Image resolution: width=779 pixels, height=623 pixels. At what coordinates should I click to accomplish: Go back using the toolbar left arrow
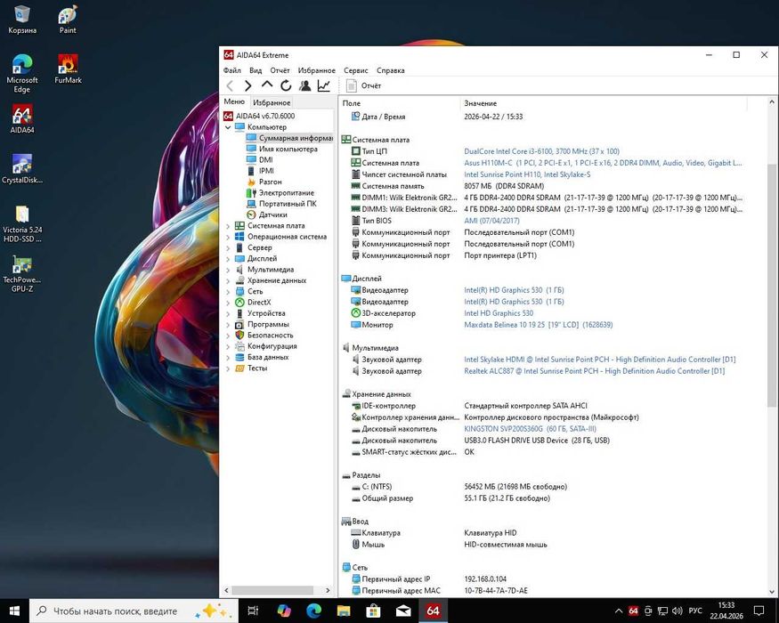[x=230, y=85]
